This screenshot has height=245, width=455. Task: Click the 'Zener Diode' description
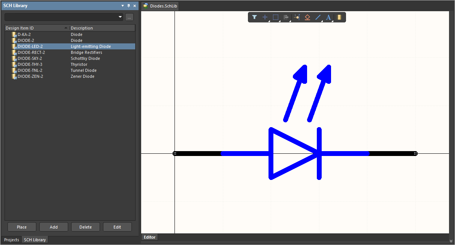[82, 76]
